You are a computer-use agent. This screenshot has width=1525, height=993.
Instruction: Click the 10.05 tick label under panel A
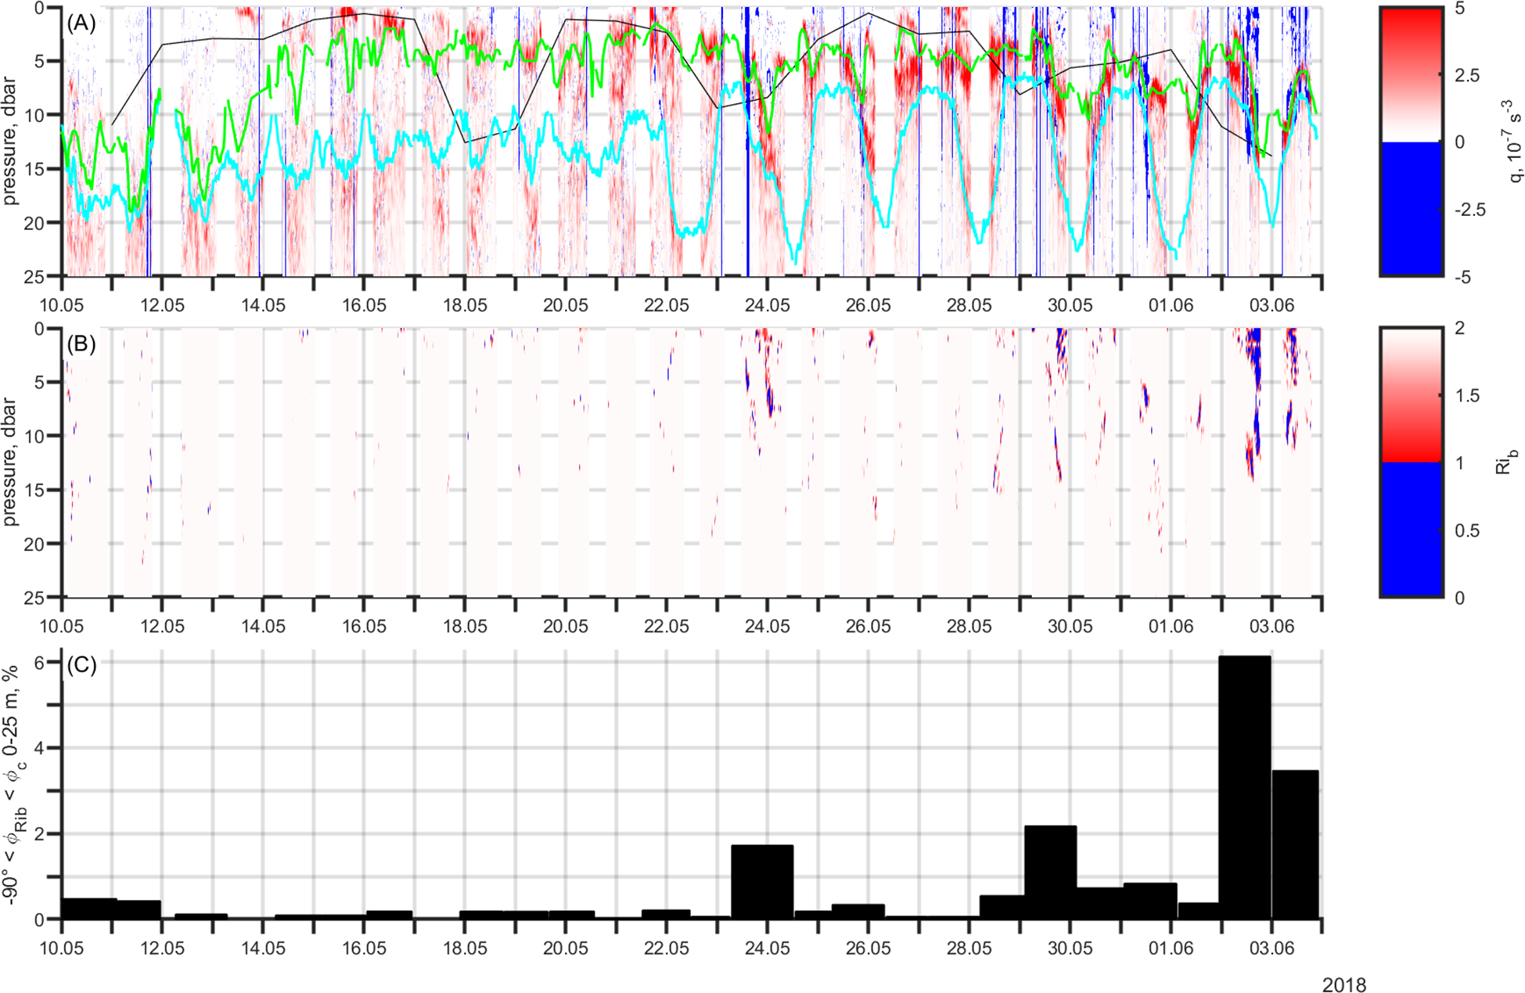click(61, 306)
